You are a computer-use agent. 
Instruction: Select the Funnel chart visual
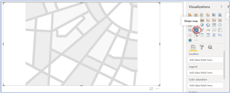[202, 30]
